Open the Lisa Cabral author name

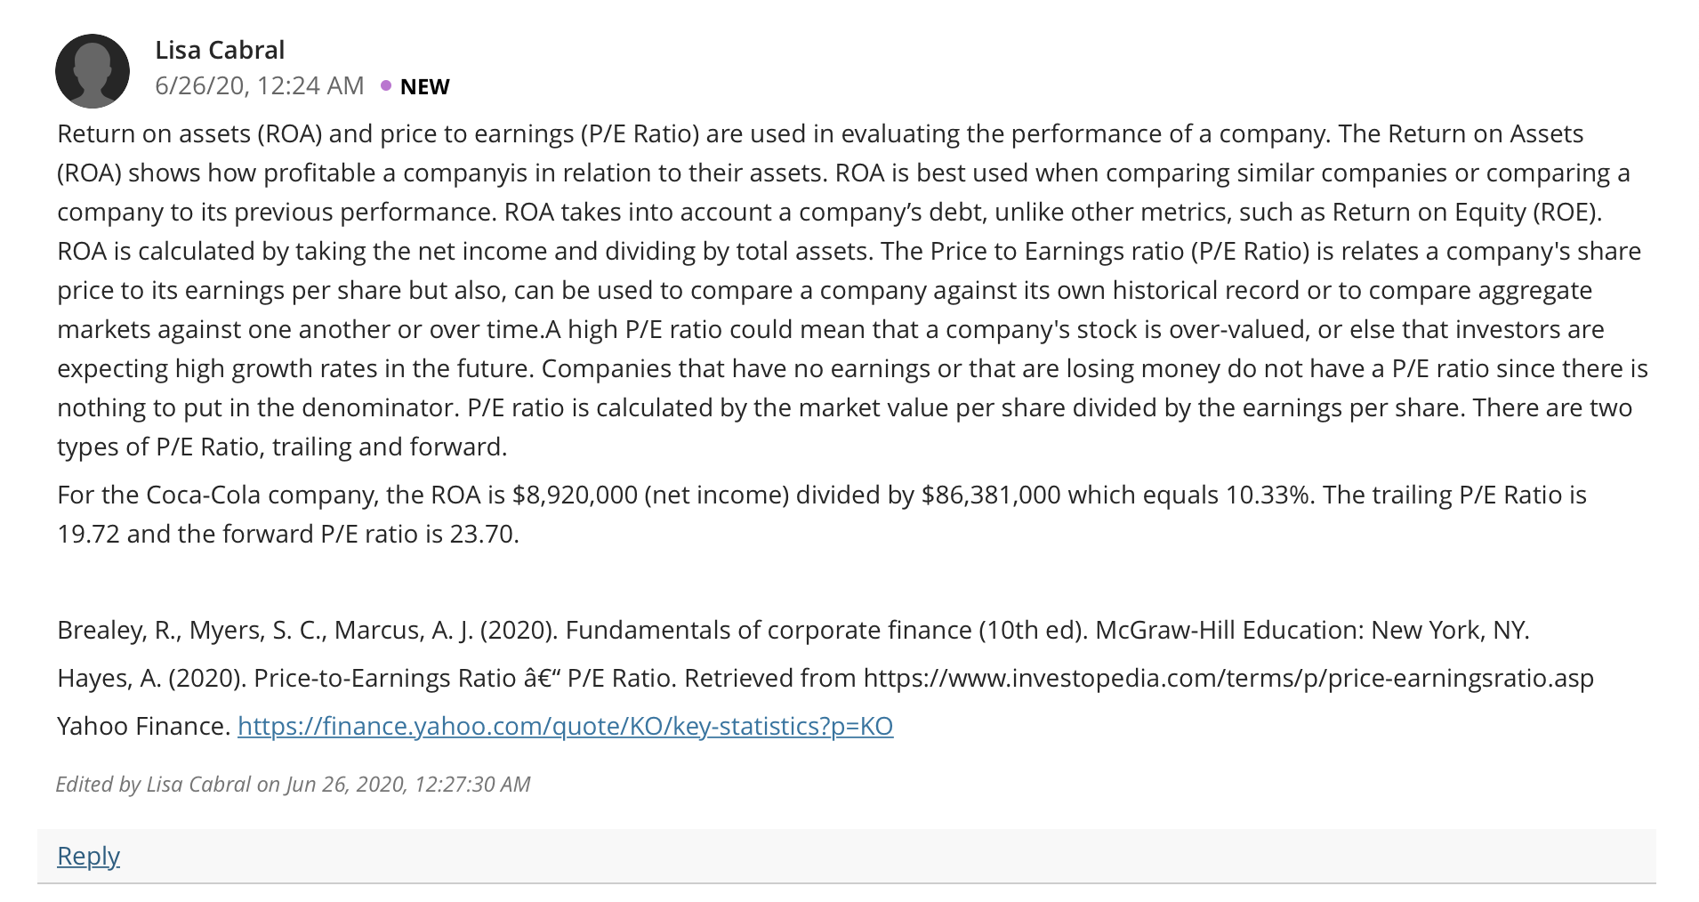point(220,50)
